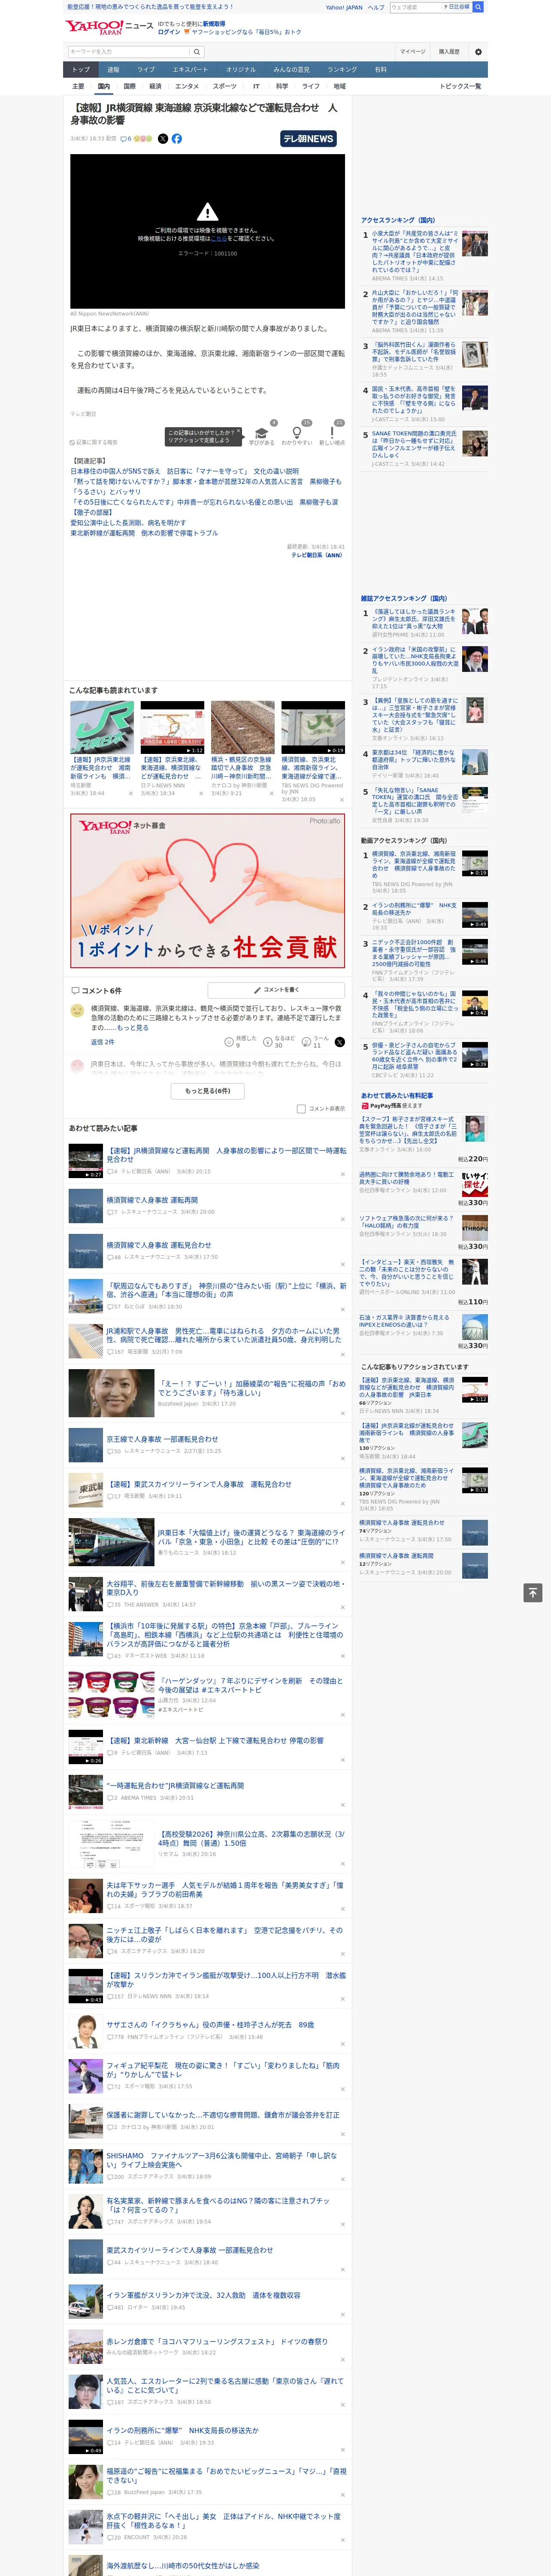Click the なるほど reaction on comment
Viewport: 551px width, 2576px height.
pyautogui.click(x=279, y=1043)
